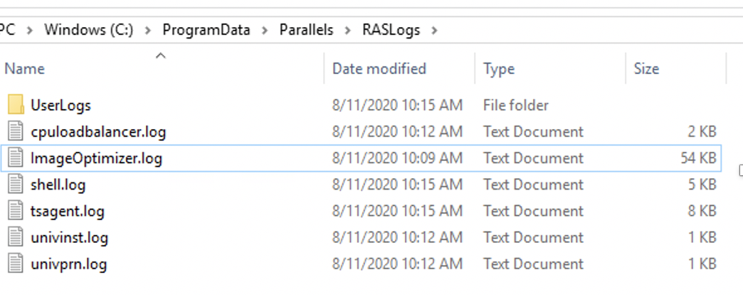Expand the chevron after Parallels breadcrumb

(348, 30)
